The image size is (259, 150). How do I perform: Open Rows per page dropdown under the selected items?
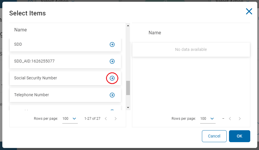(x=208, y=119)
